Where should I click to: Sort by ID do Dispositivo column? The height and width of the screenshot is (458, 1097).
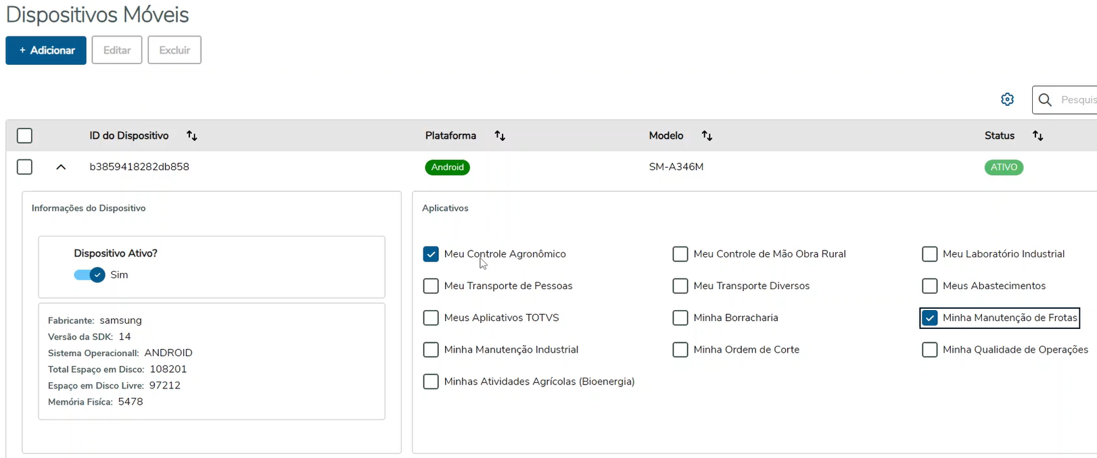[x=192, y=136]
